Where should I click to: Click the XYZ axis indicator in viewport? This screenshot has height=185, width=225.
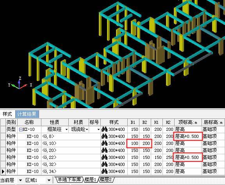19,84
